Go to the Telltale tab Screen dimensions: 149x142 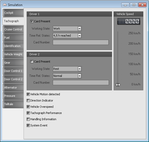[13, 104]
